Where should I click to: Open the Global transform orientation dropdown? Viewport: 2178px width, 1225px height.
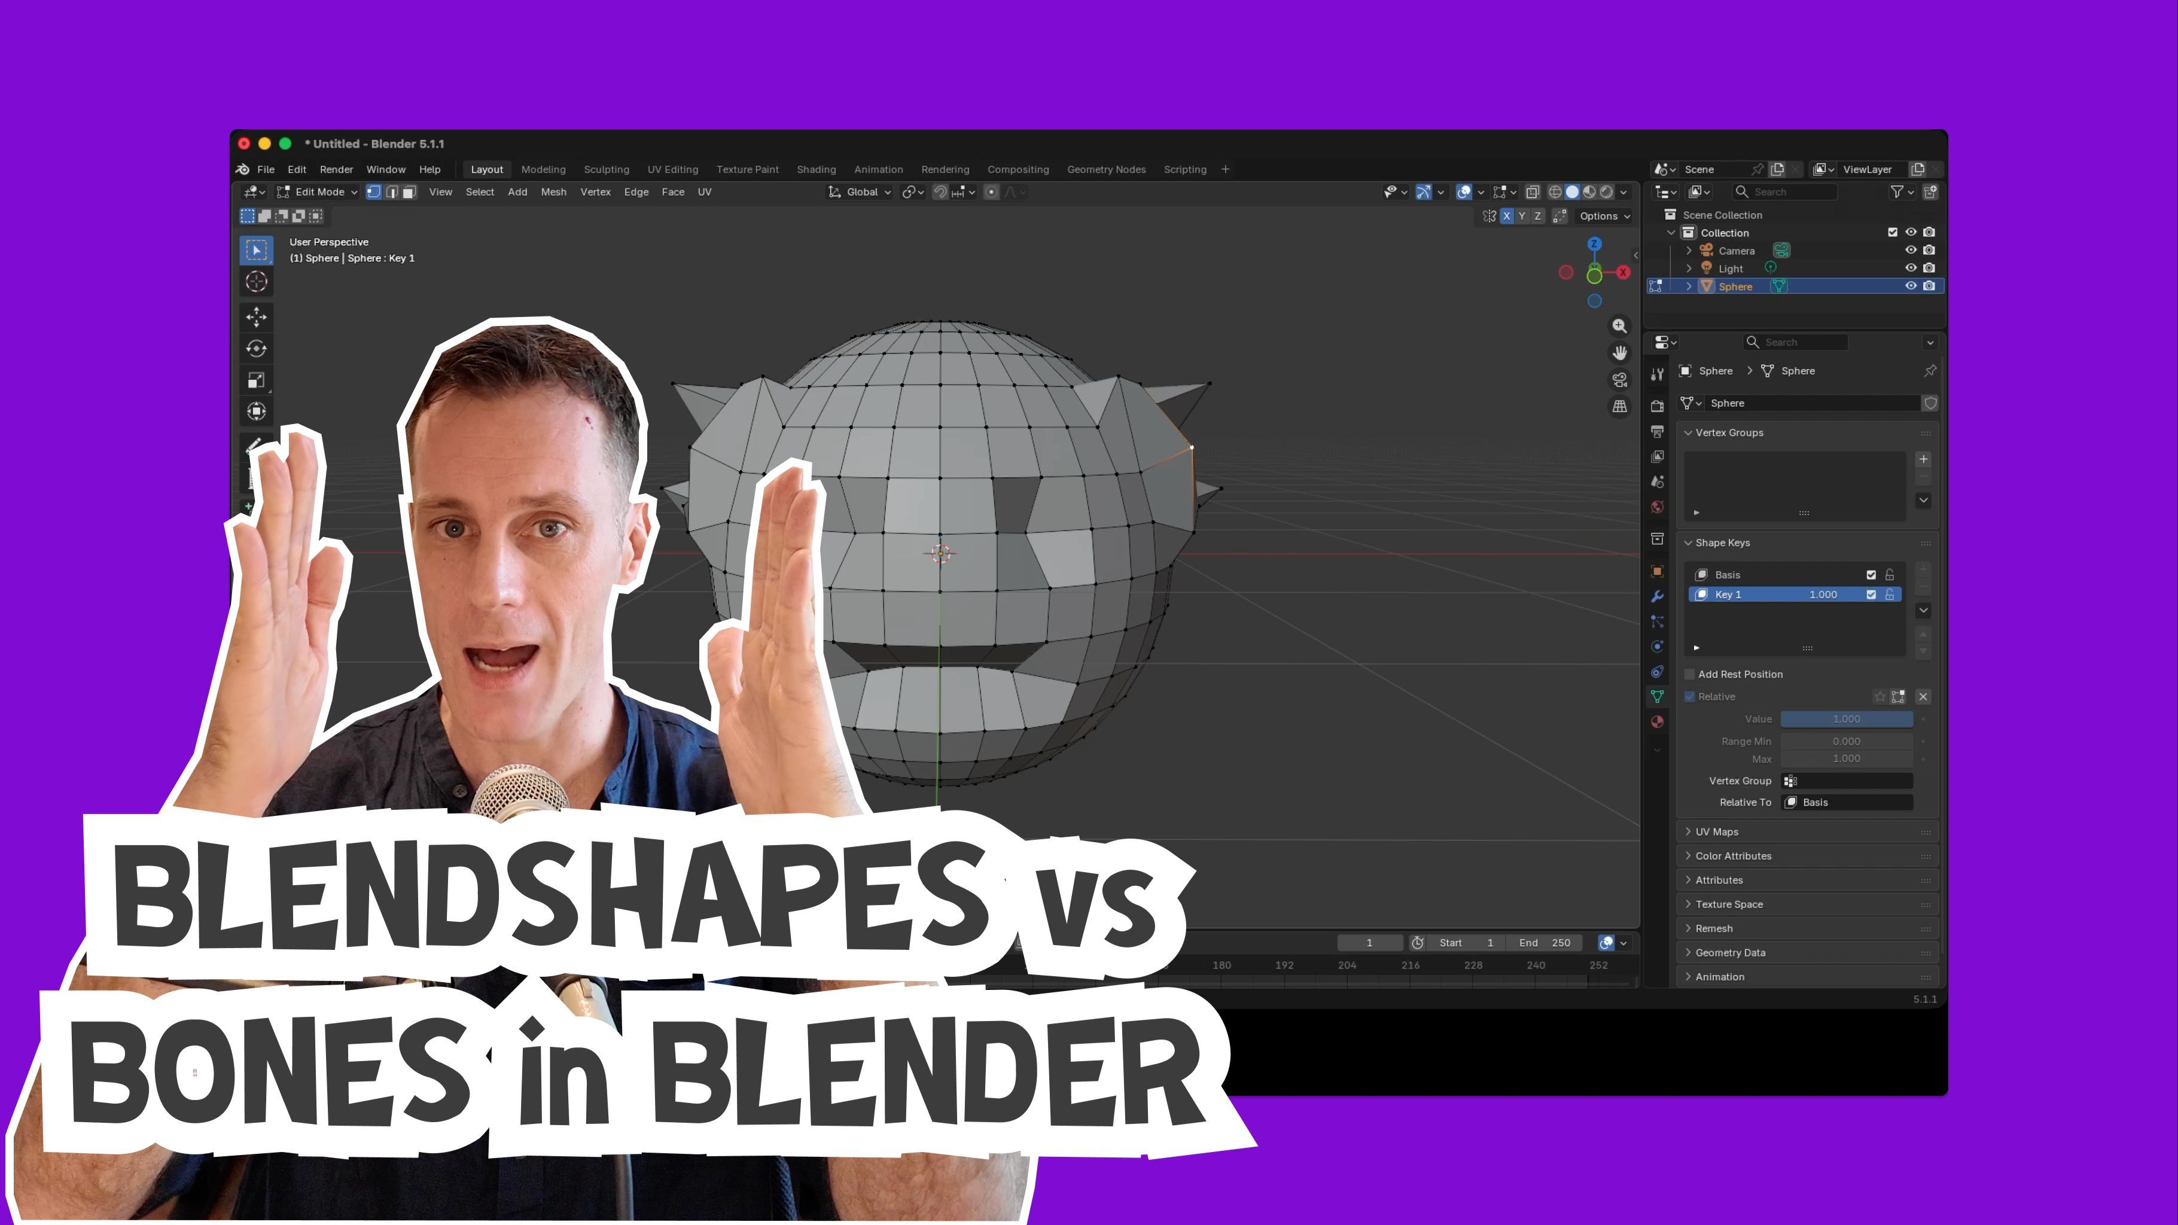(x=859, y=192)
